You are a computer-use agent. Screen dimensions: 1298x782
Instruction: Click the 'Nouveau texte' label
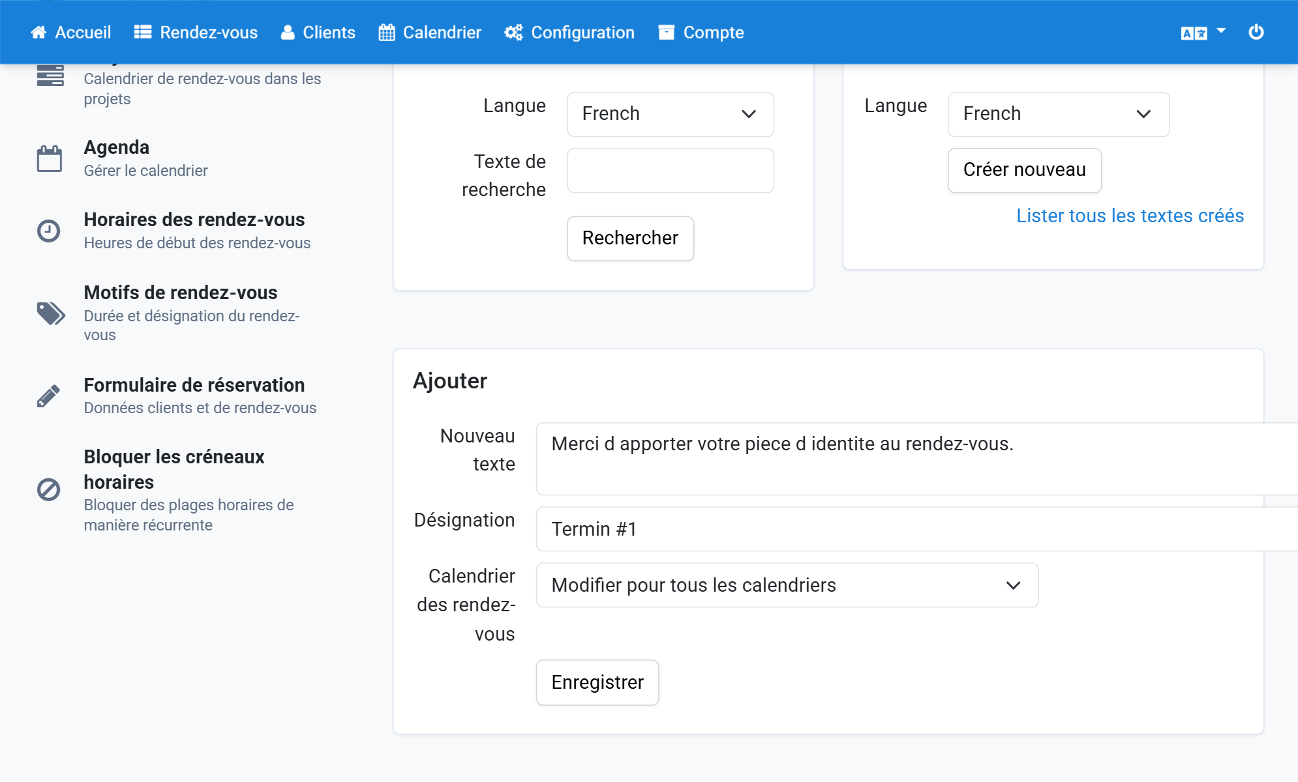(x=477, y=450)
